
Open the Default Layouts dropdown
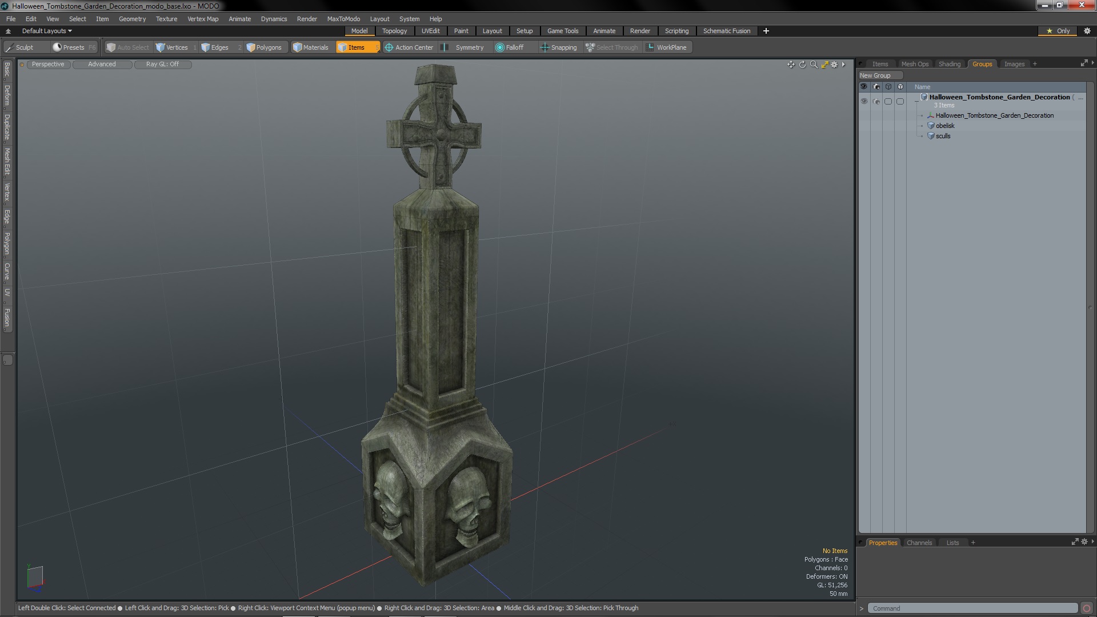pyautogui.click(x=47, y=31)
